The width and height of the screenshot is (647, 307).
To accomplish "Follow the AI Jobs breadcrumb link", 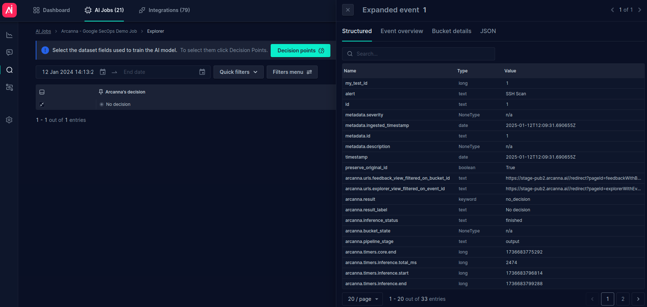I will (43, 31).
